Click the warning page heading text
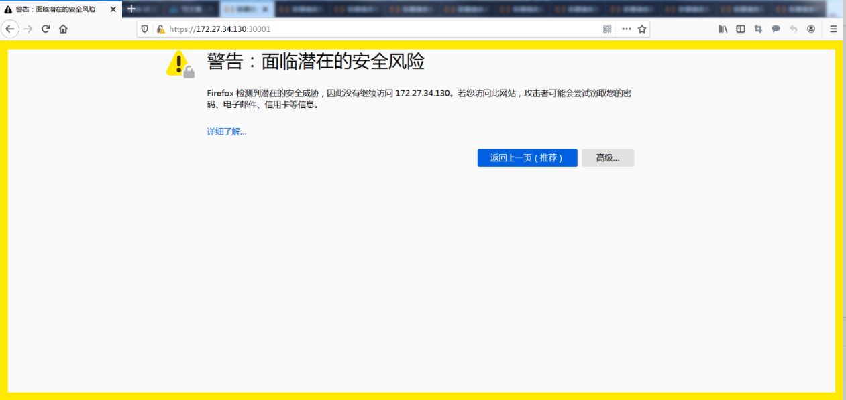 [315, 62]
